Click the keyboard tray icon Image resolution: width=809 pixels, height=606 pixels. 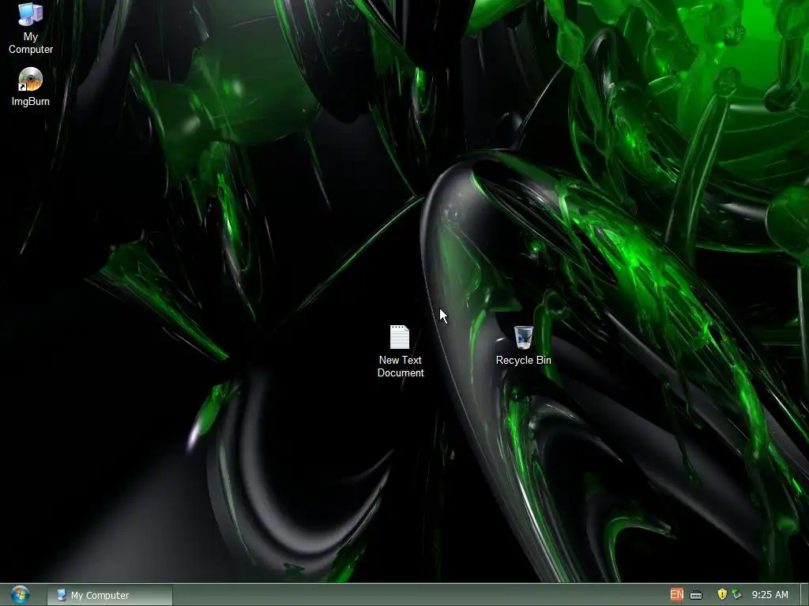tap(696, 595)
